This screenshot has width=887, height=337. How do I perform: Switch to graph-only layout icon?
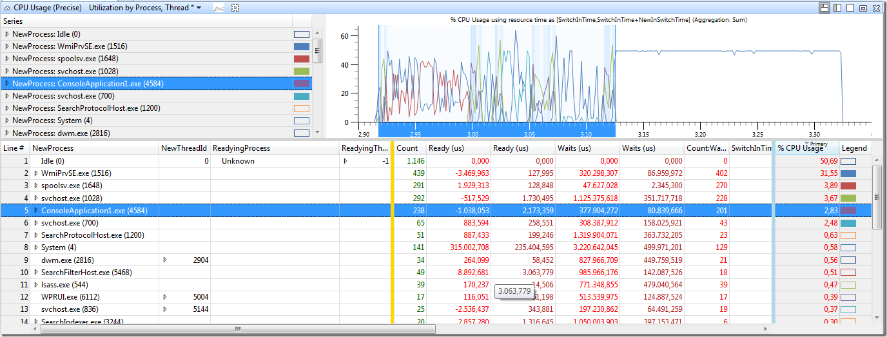click(837, 8)
